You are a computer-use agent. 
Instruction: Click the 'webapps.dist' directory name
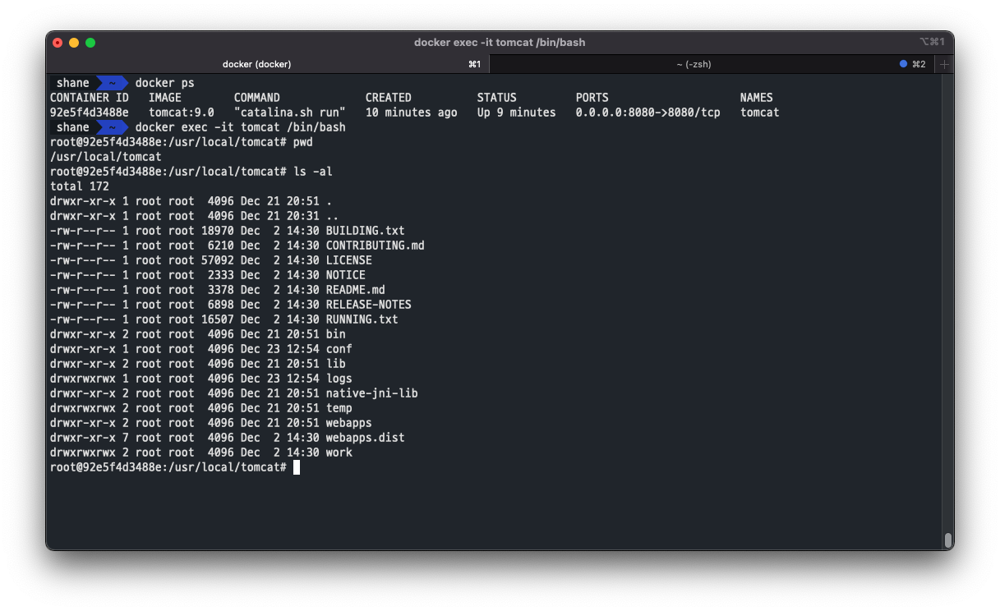coord(365,438)
